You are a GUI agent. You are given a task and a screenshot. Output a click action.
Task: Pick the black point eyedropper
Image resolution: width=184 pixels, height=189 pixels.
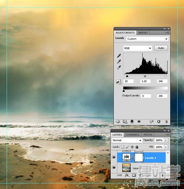point(119,56)
